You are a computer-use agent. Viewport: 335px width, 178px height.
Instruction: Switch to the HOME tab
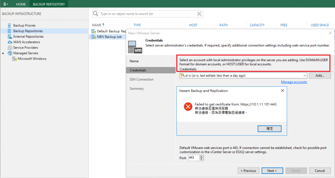(21, 4)
